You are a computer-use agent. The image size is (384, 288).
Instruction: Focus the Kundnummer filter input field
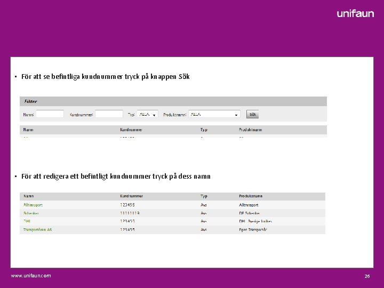point(109,114)
